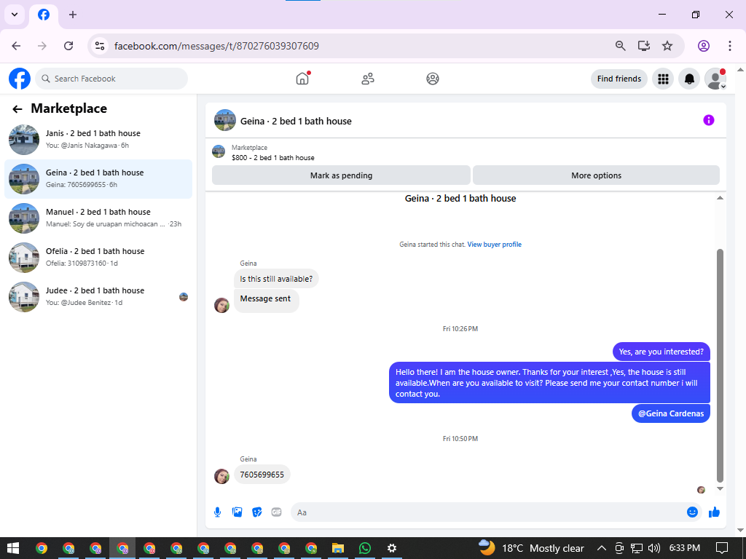Go to the Home feed icon
This screenshot has height=559, width=746.
pos(302,79)
